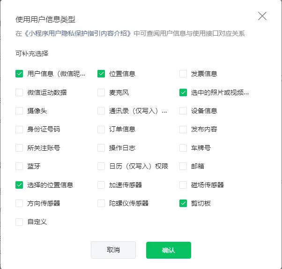The image size is (282, 269).
Task: Click the 确认 button
Action: tap(168, 250)
